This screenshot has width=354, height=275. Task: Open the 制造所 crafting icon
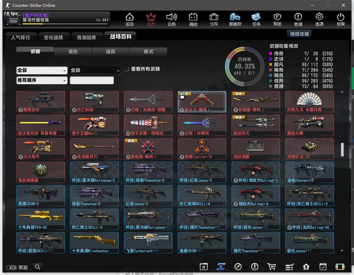(235, 19)
